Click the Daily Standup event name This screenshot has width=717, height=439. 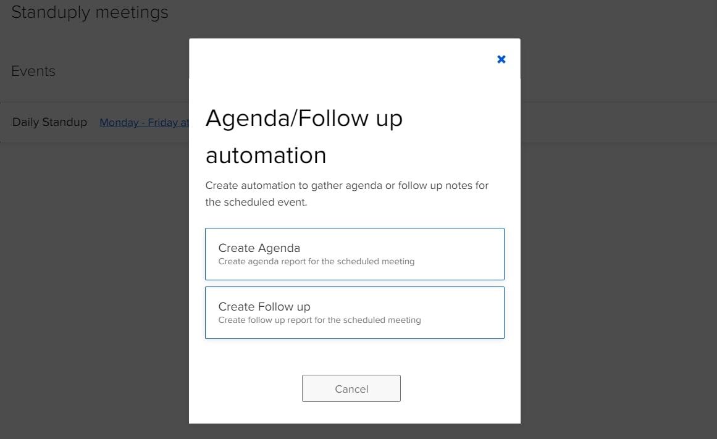tap(49, 122)
